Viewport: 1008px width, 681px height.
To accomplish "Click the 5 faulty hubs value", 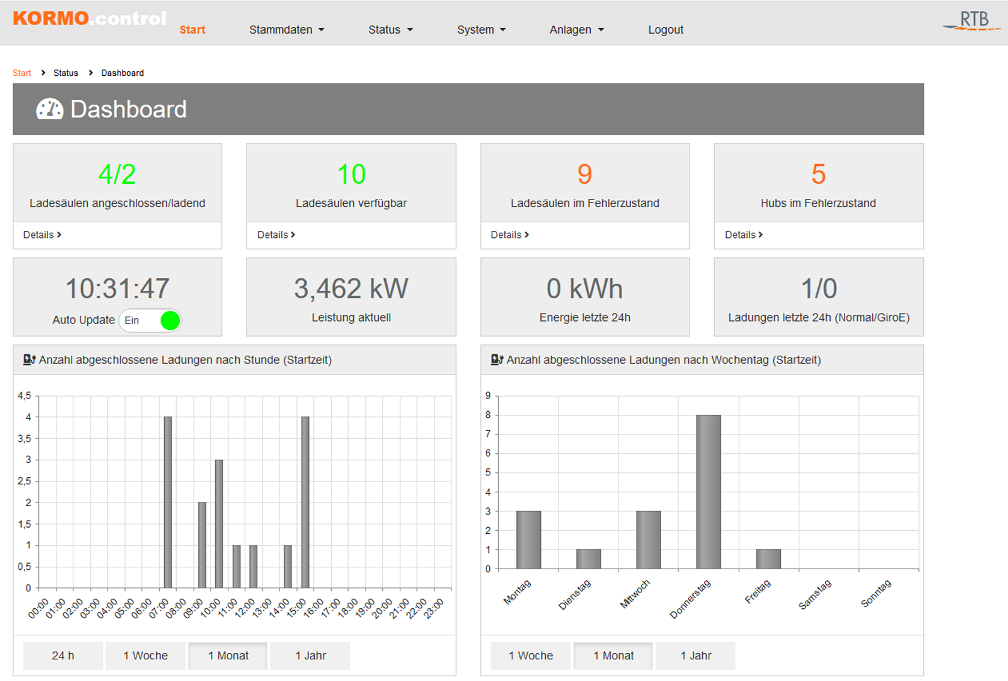I will [x=819, y=174].
